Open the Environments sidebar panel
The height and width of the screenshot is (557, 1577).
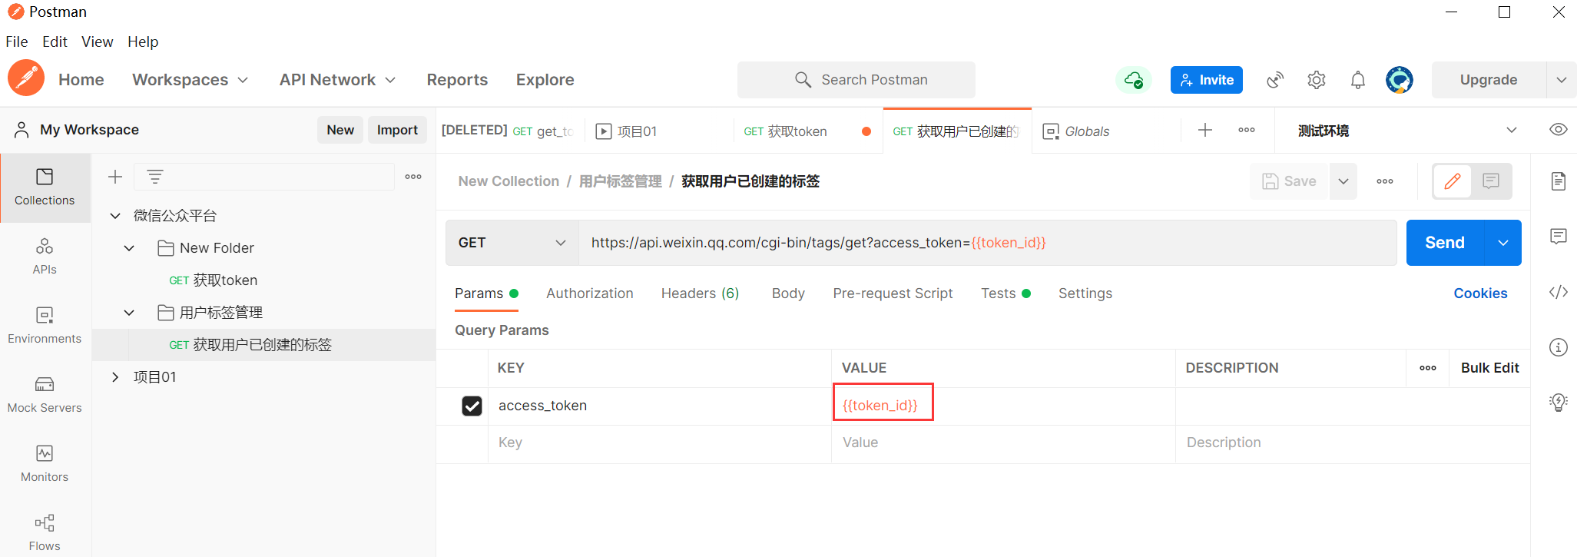(x=45, y=326)
